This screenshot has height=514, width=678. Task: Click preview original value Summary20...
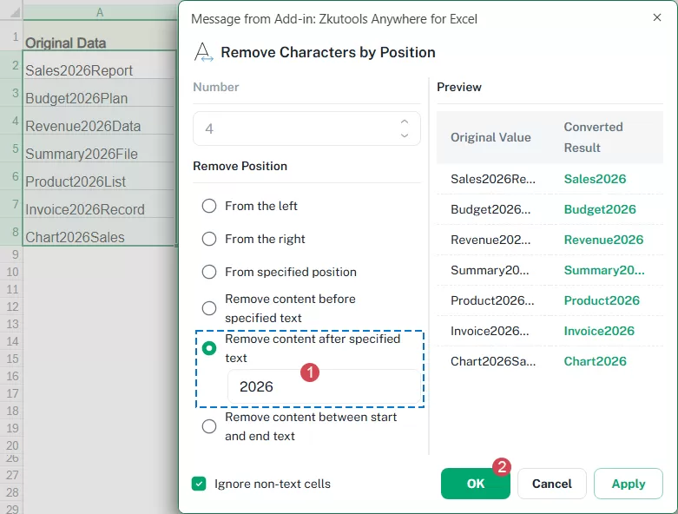tap(490, 270)
